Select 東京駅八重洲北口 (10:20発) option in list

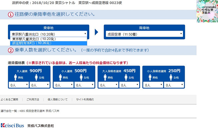pos(49,39)
